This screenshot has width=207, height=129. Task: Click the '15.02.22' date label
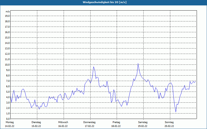[36, 126]
